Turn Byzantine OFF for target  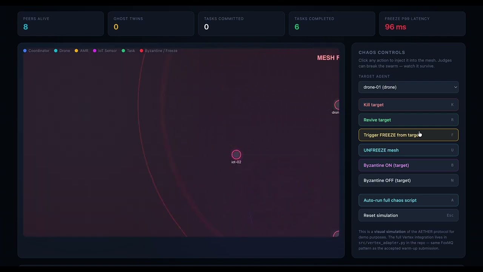[408, 180]
